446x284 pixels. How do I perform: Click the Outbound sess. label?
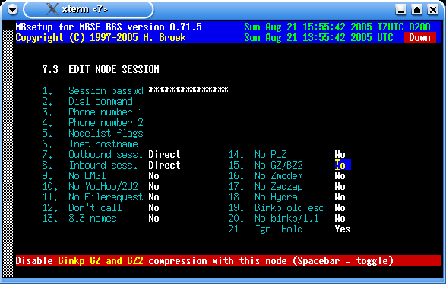click(106, 155)
